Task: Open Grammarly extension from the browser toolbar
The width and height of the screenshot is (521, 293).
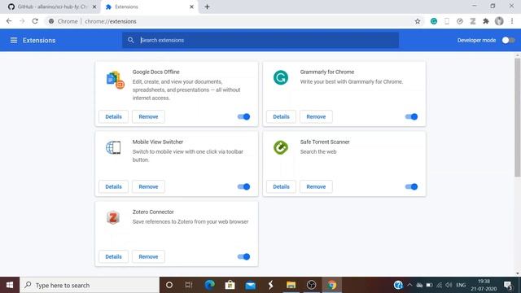Action: 434,21
